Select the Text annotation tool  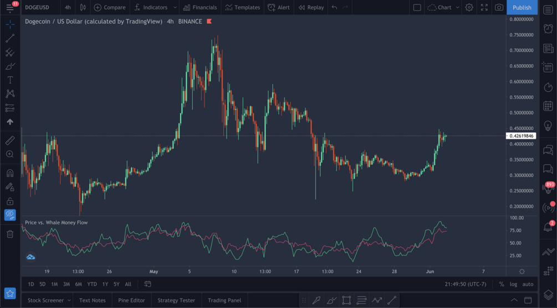10,80
